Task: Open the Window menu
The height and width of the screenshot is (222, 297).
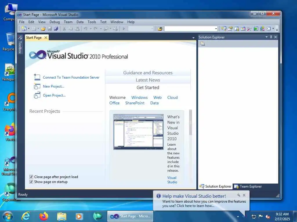Action: (x=117, y=22)
